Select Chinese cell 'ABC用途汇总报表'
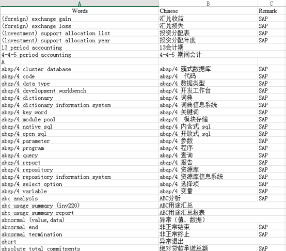This screenshot has width=286, height=251. coord(208,213)
